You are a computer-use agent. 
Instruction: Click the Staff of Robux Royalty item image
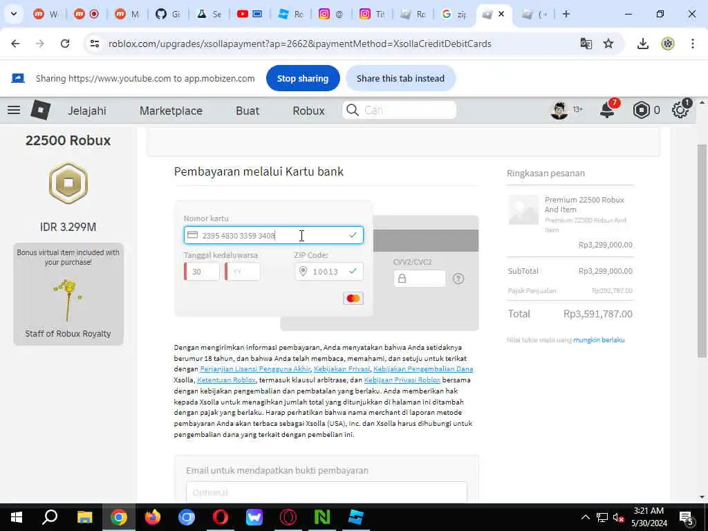click(x=68, y=299)
